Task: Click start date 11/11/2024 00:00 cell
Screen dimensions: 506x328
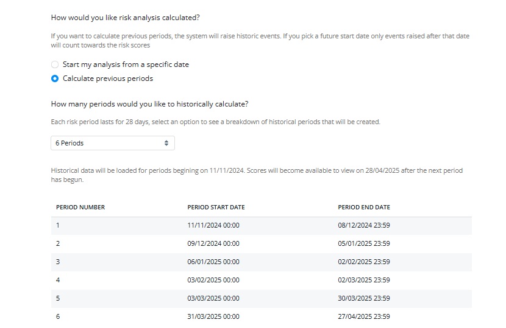Action: coord(213,225)
